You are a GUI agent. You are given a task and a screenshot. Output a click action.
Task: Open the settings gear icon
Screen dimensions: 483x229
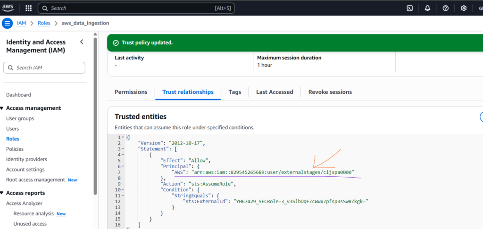463,8
